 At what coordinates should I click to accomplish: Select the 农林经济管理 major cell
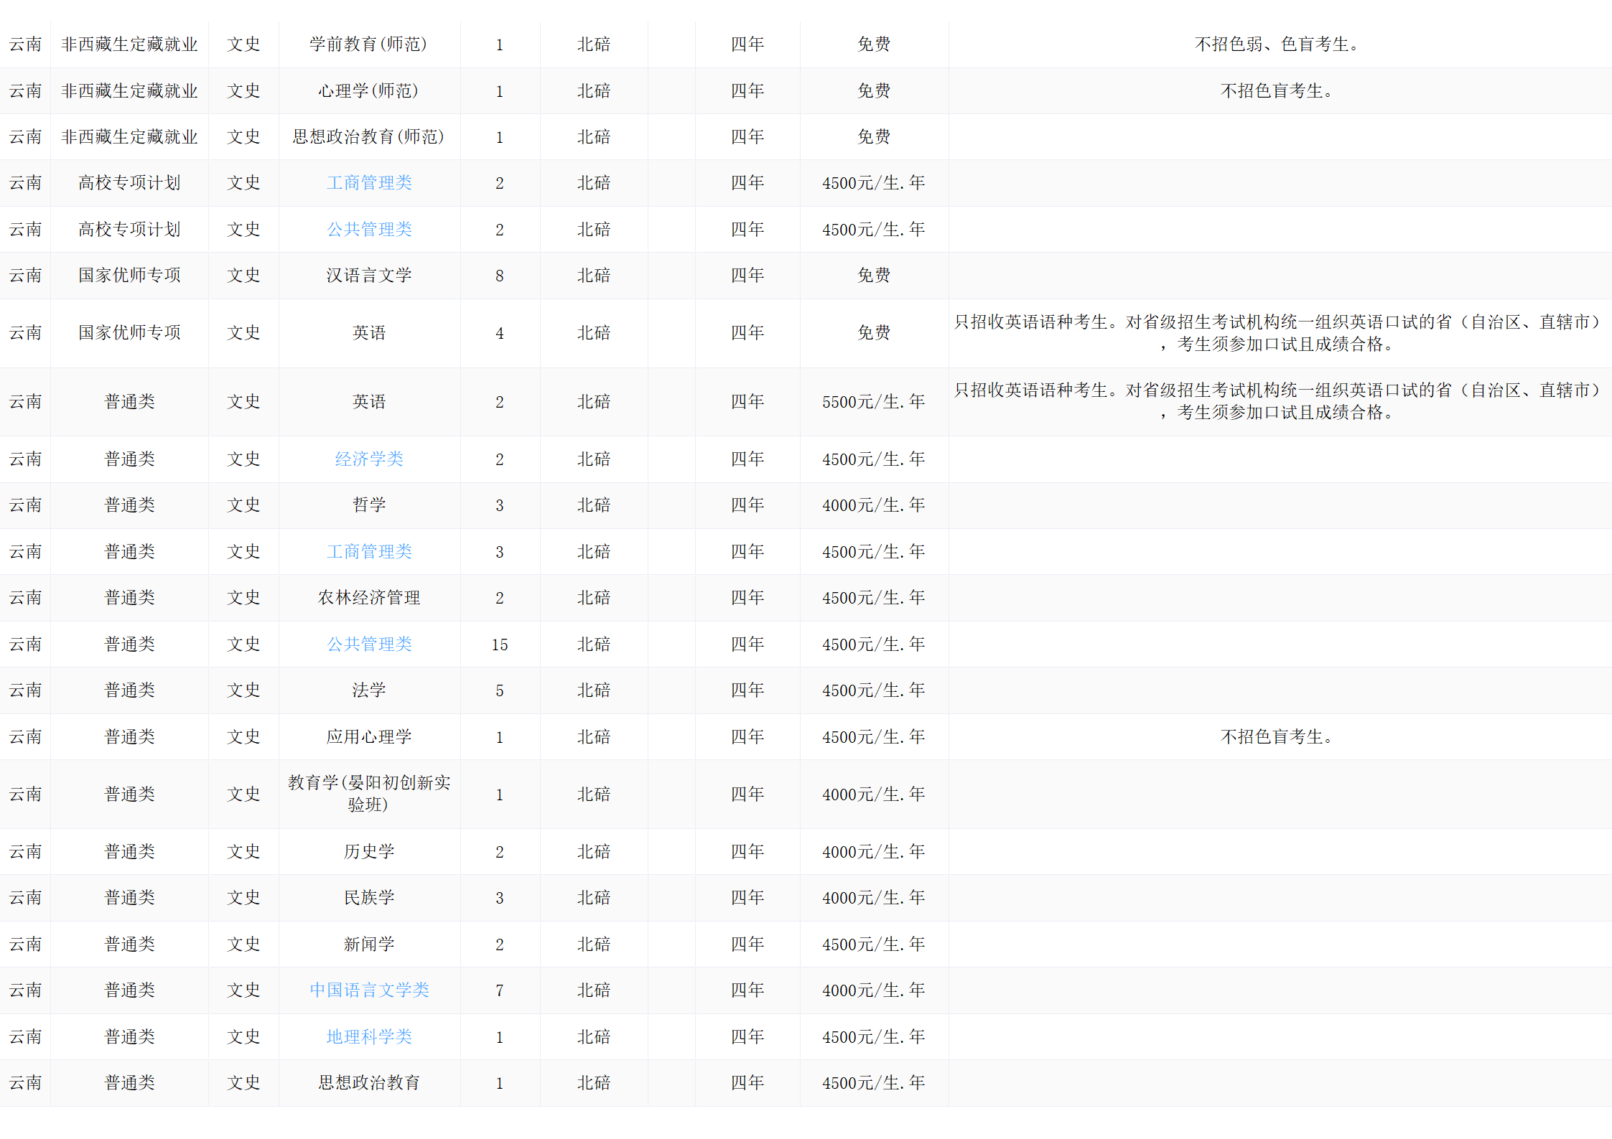click(369, 598)
